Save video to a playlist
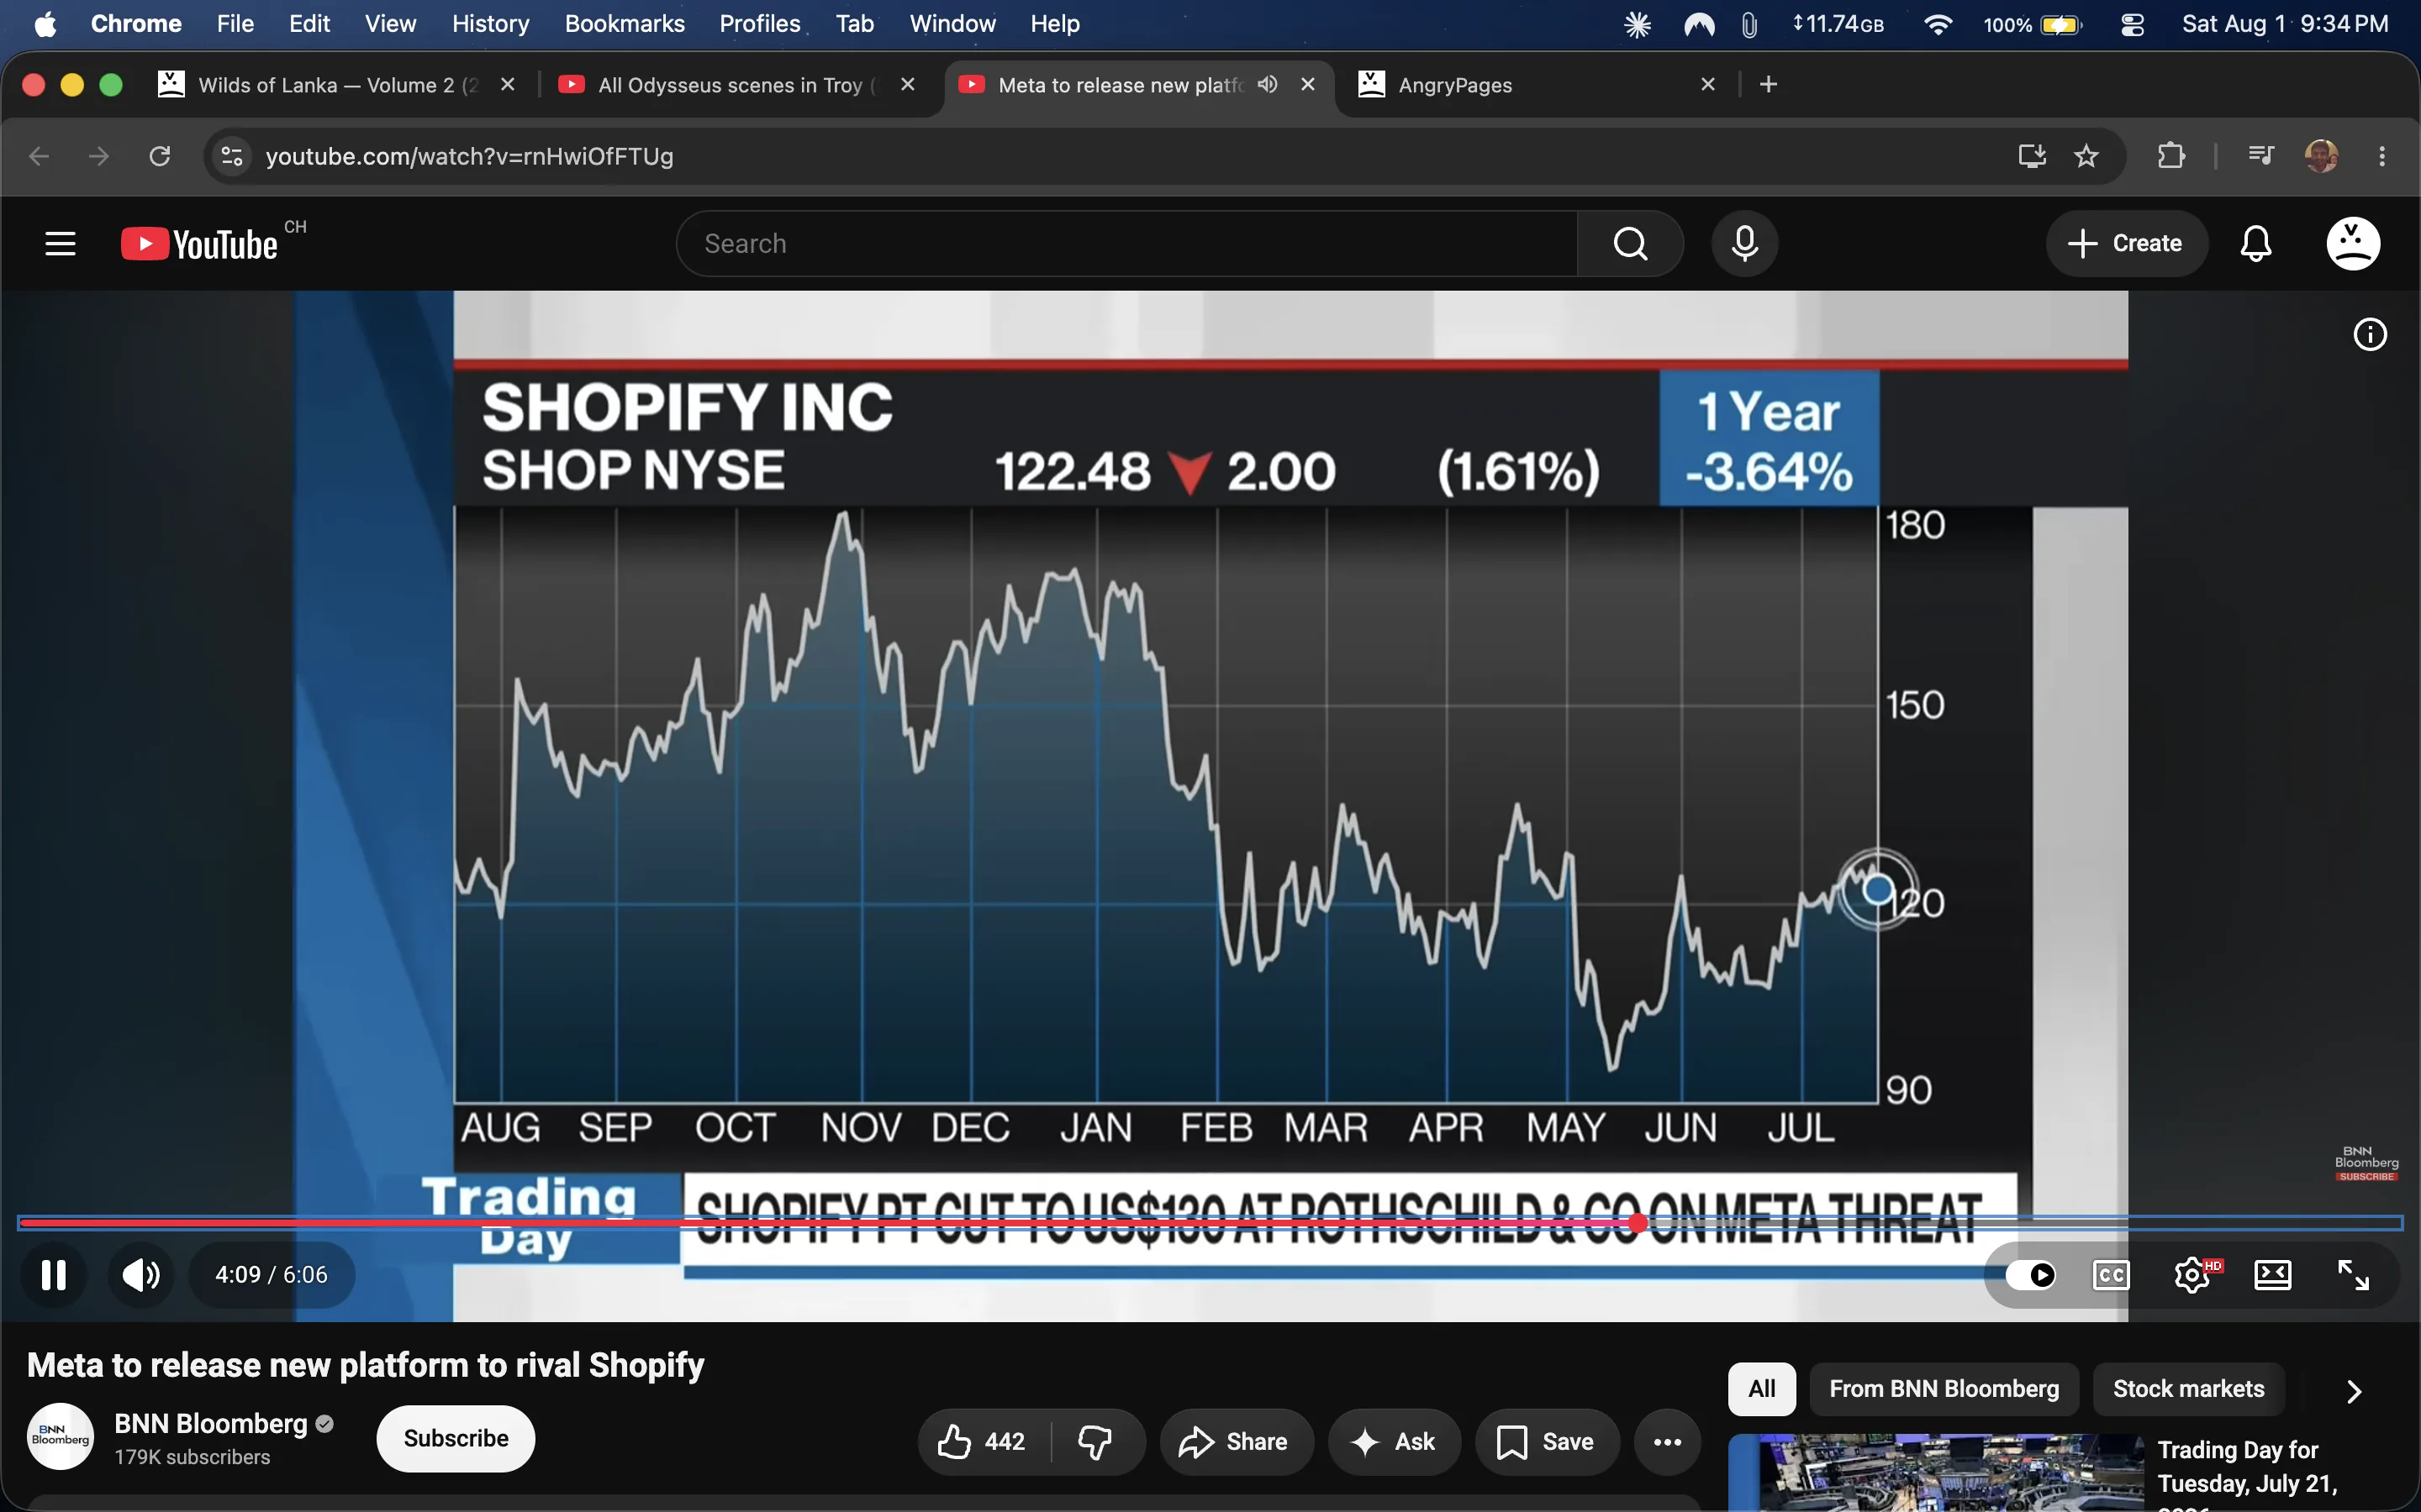The height and width of the screenshot is (1512, 2421). coord(1546,1441)
